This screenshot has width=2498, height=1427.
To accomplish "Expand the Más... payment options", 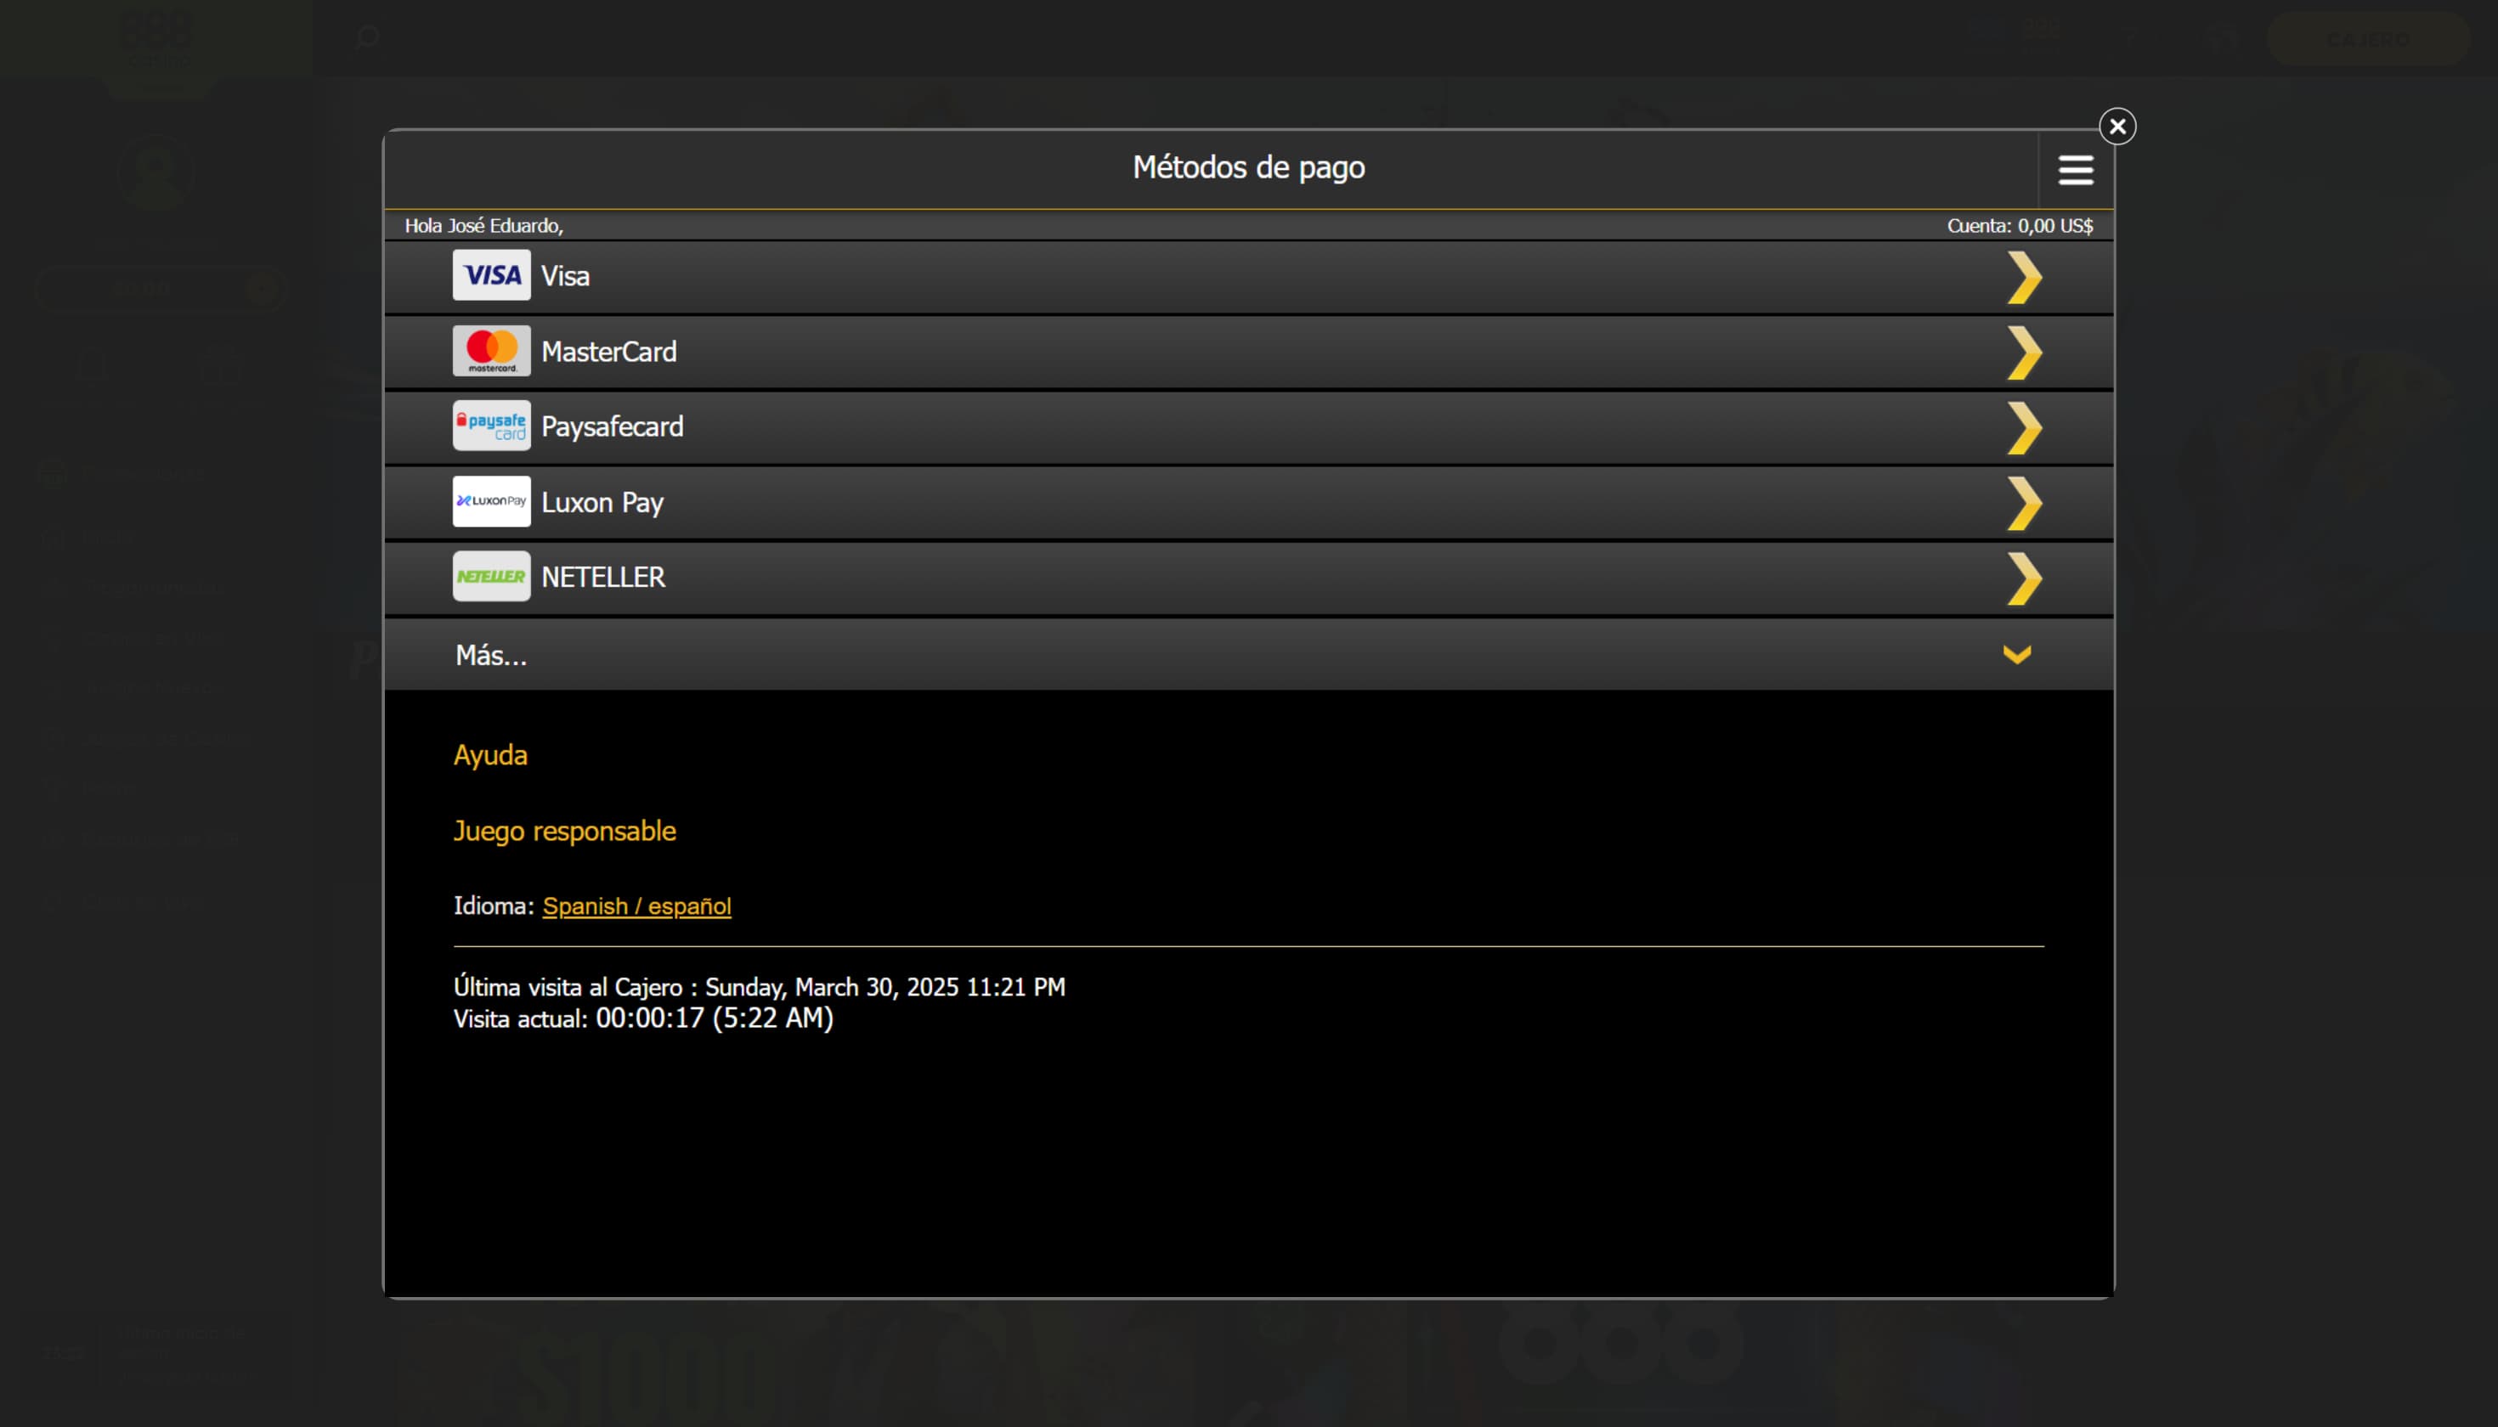I will pyautogui.click(x=491, y=656).
